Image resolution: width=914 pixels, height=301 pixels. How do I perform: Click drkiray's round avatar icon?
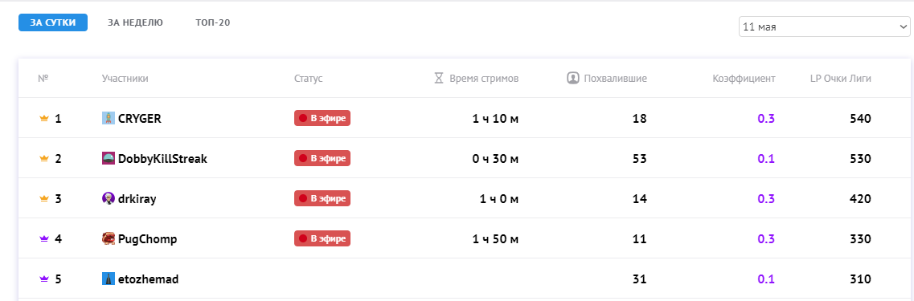point(109,198)
